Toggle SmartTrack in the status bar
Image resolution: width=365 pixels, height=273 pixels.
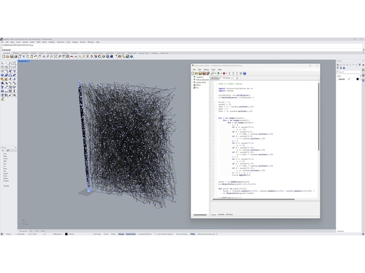pyautogui.click(x=131, y=234)
